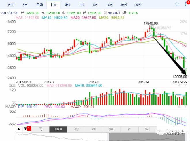This screenshot has width=190, height=141.
Task: Switch indicator to KDJ
Action: tap(76, 129)
